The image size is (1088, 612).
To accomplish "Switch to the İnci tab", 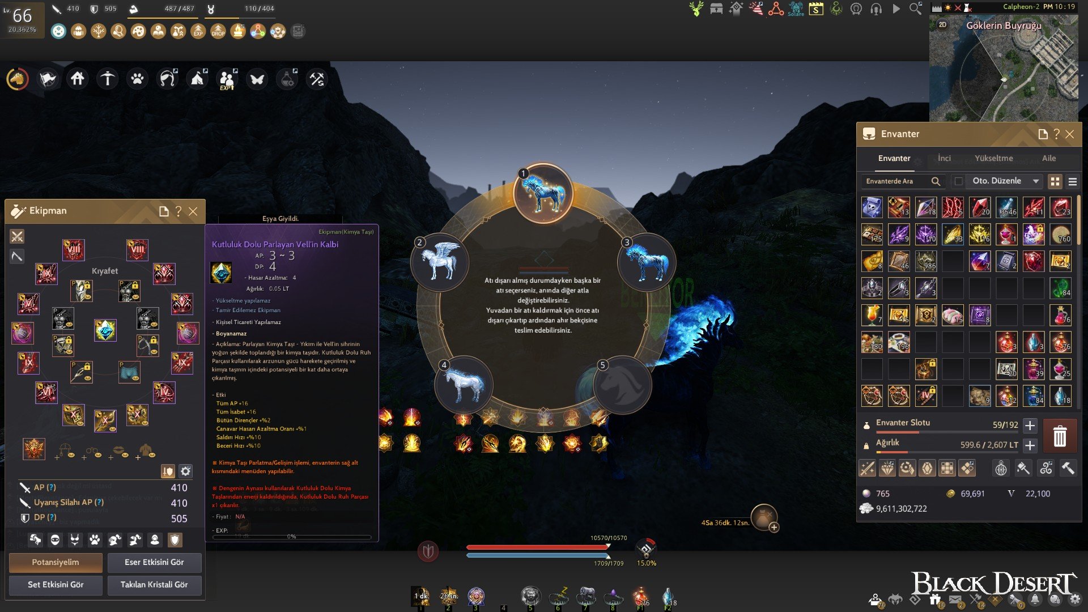I will point(944,159).
